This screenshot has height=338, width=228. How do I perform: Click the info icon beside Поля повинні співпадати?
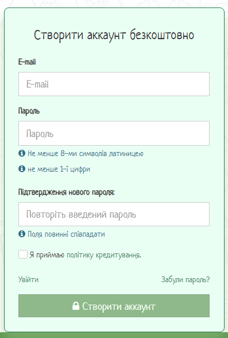tap(22, 234)
